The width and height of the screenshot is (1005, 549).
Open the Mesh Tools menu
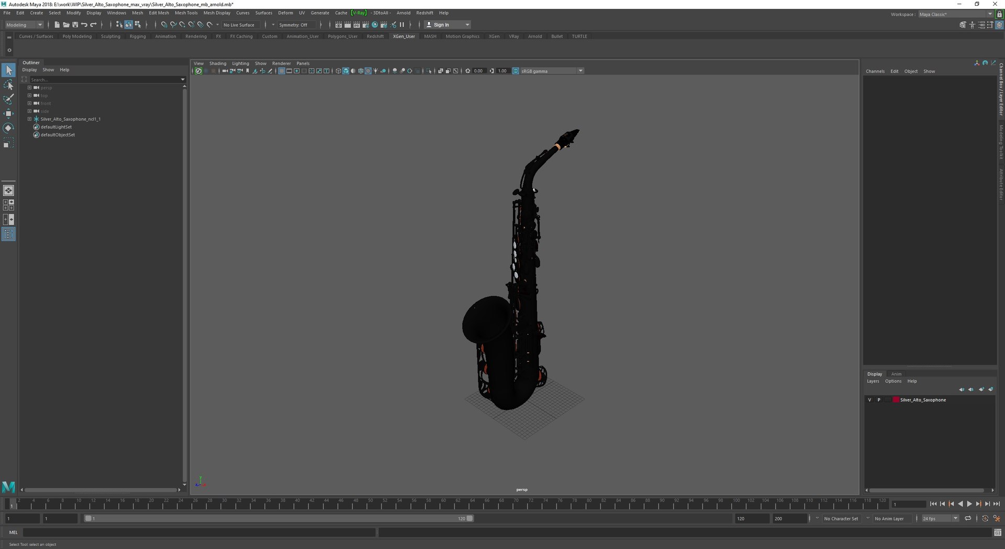point(186,13)
